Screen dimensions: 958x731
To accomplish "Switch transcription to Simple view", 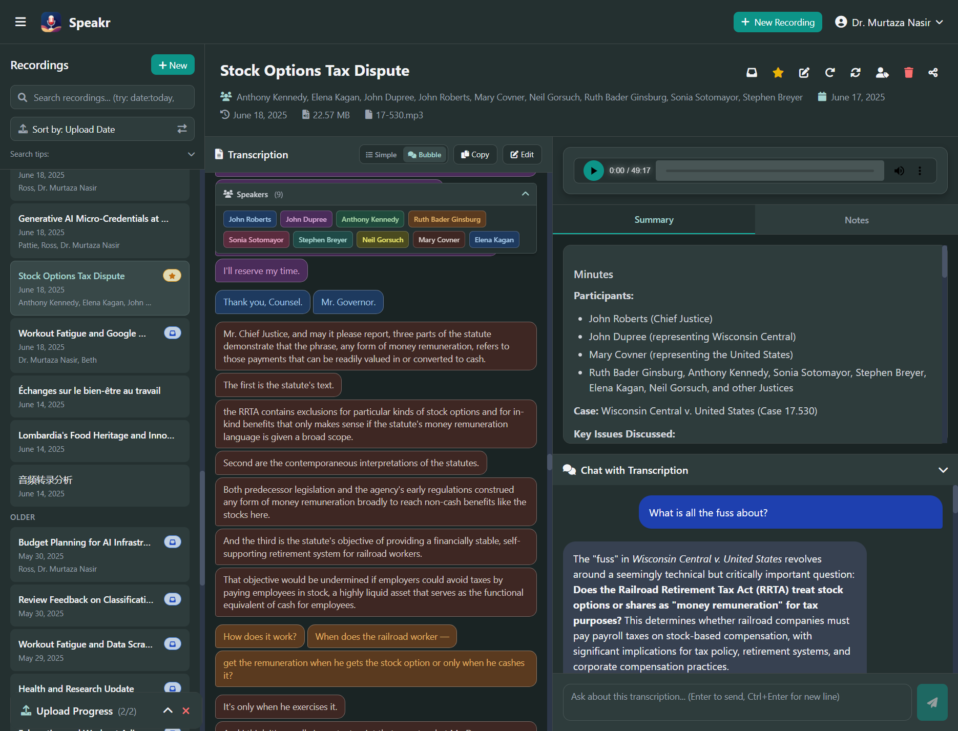I will point(381,155).
